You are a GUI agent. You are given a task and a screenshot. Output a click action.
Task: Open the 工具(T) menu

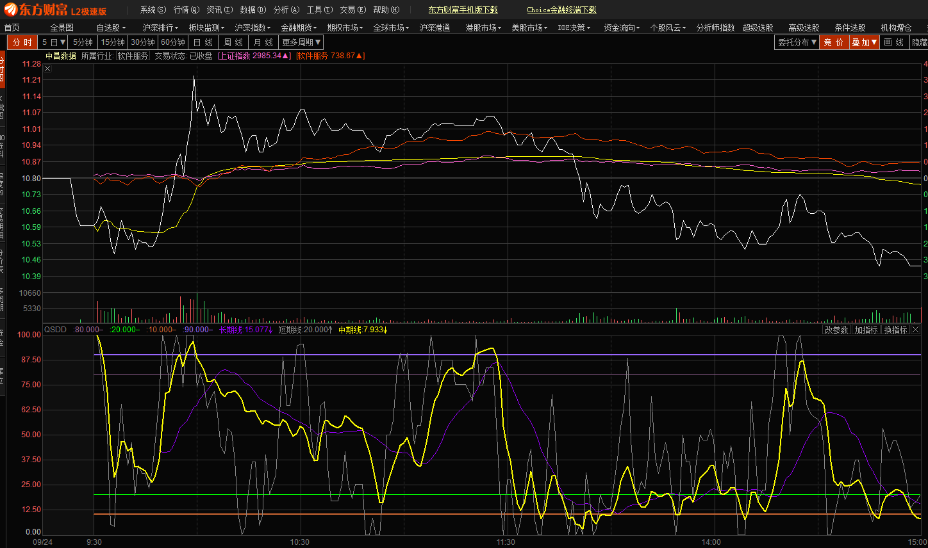pyautogui.click(x=320, y=10)
